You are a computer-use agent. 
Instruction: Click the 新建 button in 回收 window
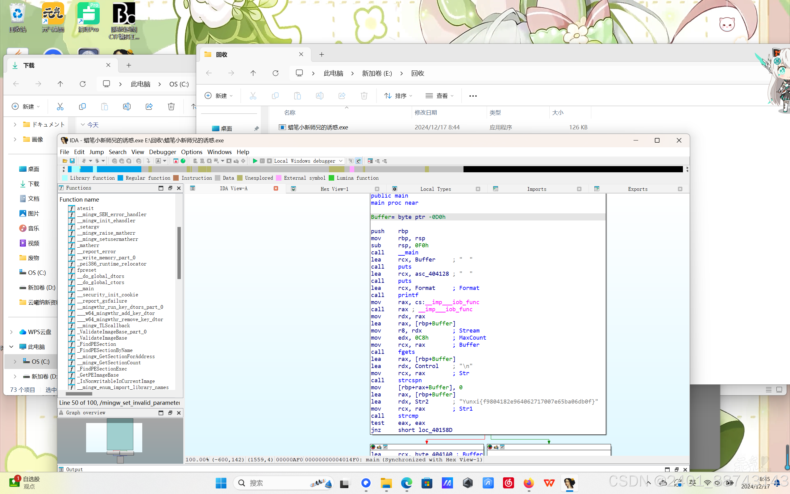click(218, 96)
